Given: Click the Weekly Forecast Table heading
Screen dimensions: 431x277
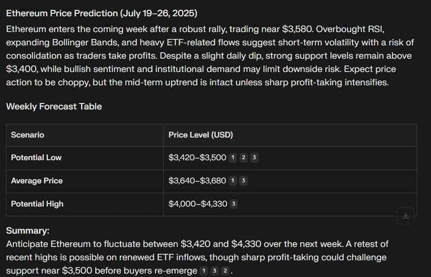Looking at the screenshot, I should (54, 106).
